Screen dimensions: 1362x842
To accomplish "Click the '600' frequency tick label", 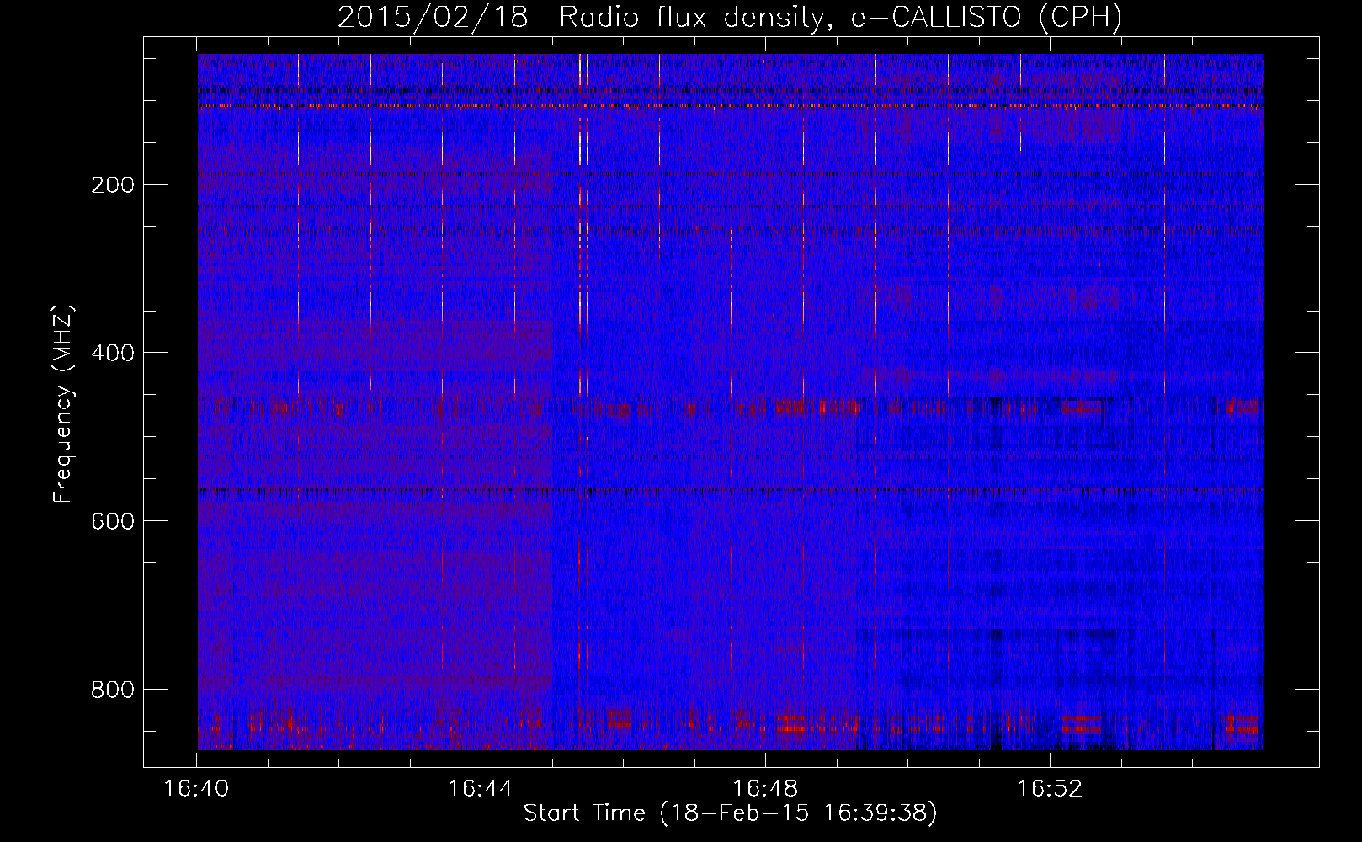I will 113,521.
